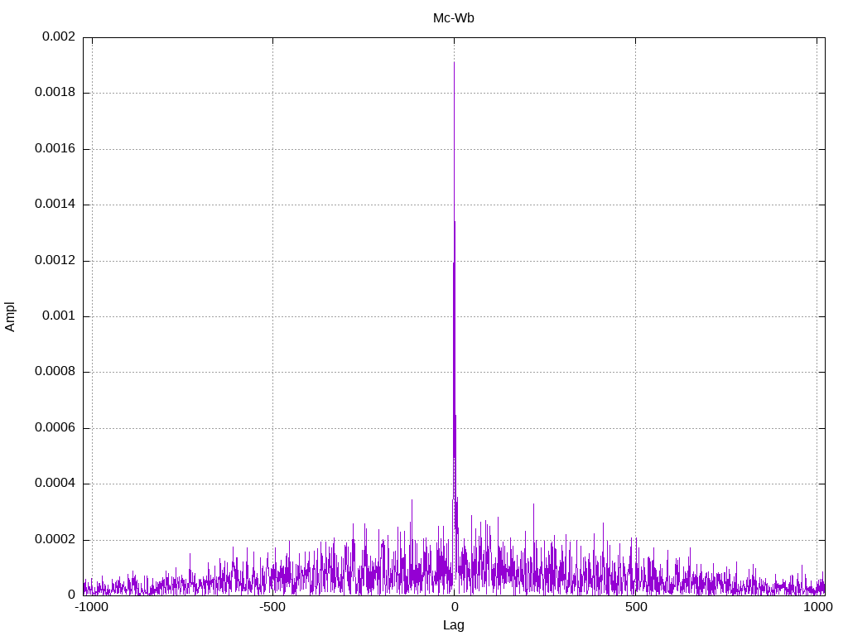Screen dimensions: 848x636
Task: Click the tip of the tallest central spike
Action: click(454, 63)
